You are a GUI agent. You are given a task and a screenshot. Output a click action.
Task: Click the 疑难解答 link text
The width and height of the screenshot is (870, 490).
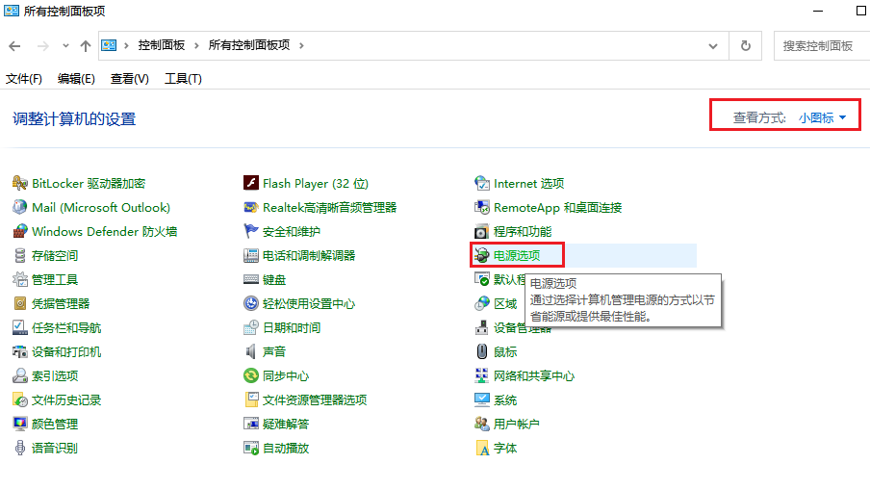coord(286,424)
